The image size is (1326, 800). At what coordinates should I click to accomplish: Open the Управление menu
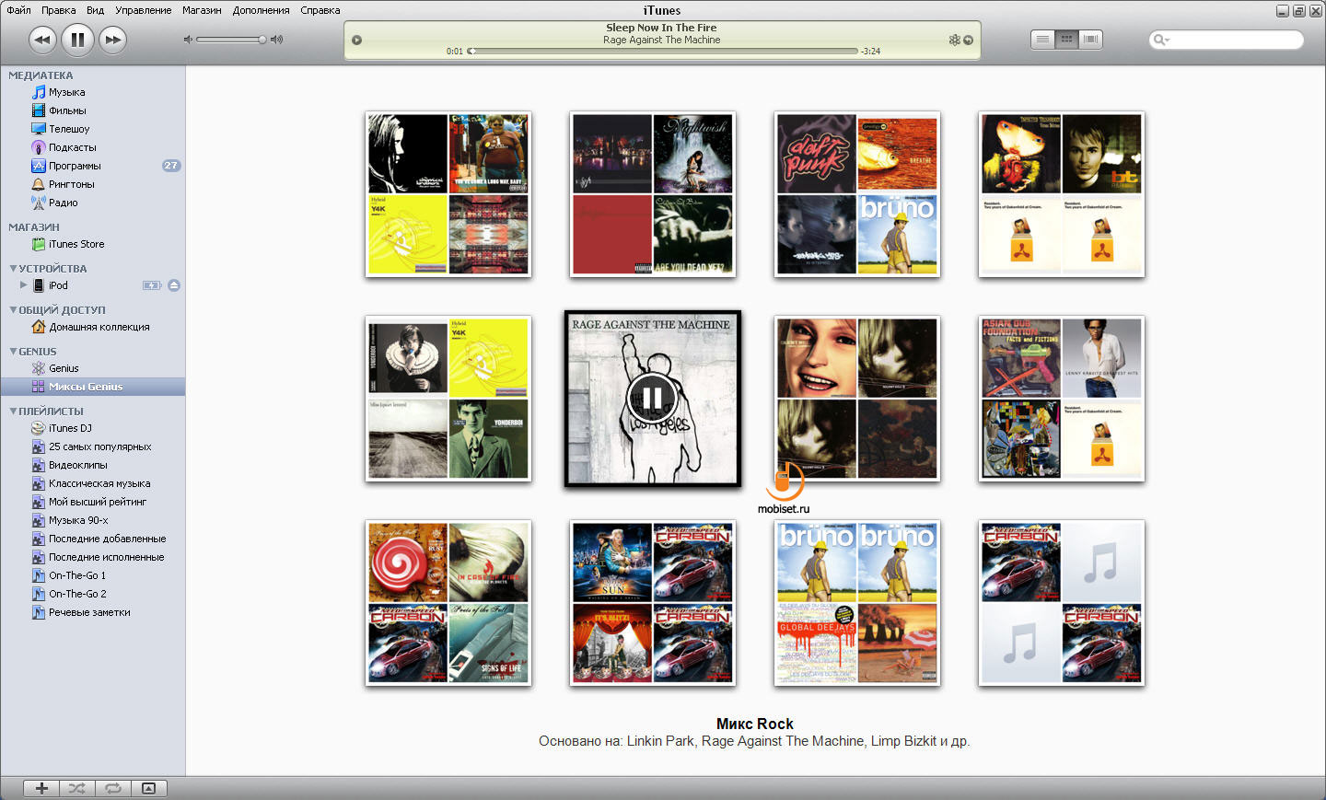pyautogui.click(x=144, y=10)
